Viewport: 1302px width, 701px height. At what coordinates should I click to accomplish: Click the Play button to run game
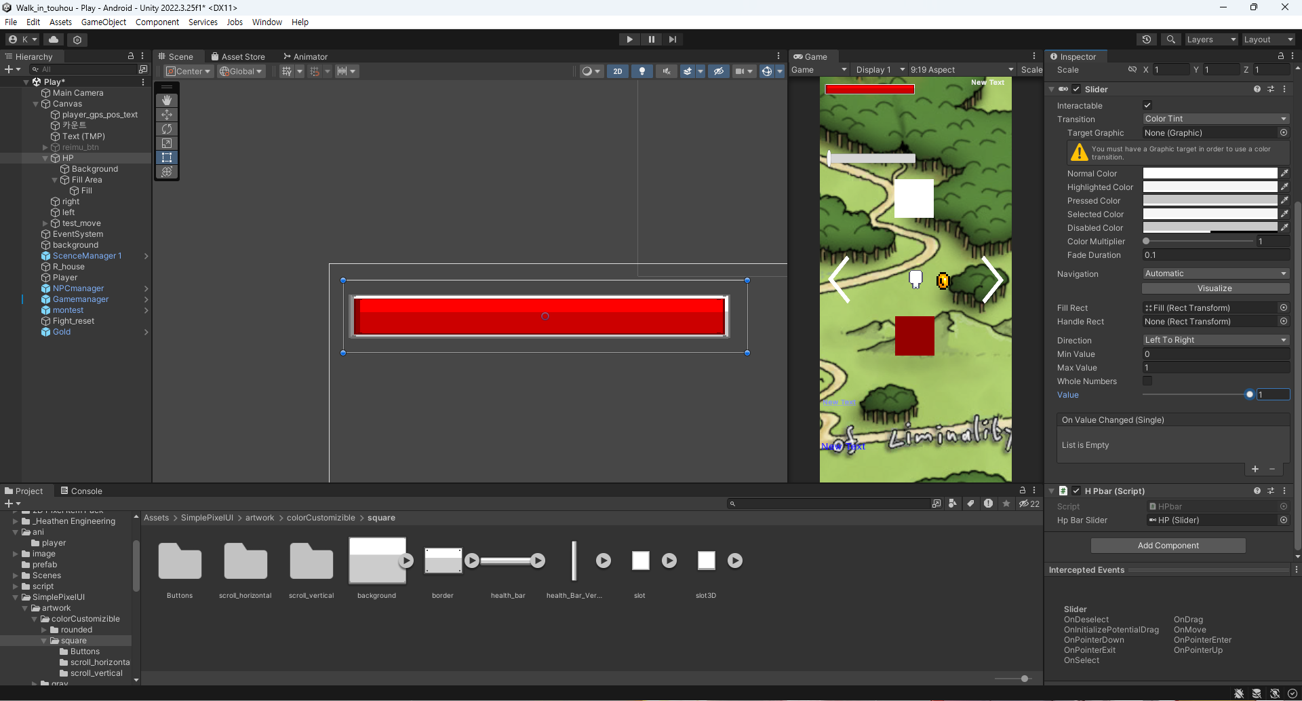[x=629, y=39]
